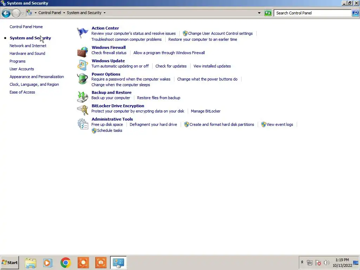Click Free up disk space
The image size is (360, 270).
pos(107,124)
